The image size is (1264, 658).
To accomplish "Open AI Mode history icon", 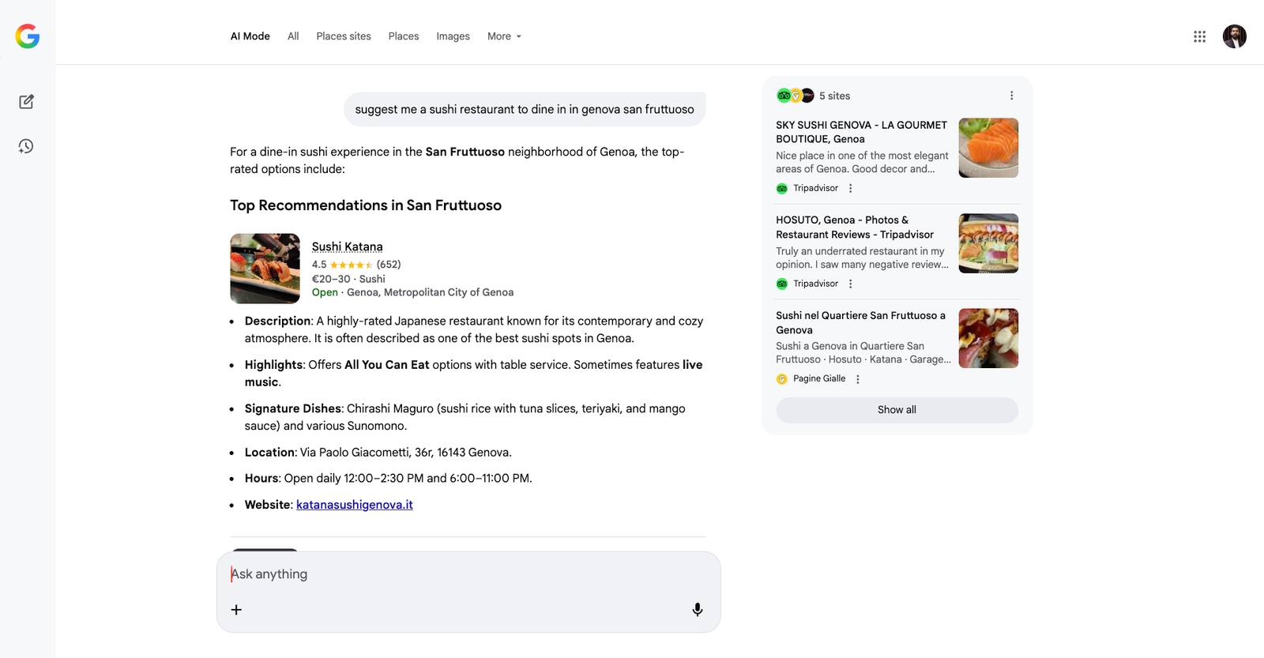I will 26,146.
